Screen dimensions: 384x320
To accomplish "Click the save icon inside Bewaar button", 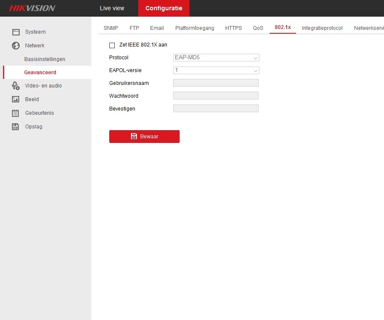I will coord(134,136).
